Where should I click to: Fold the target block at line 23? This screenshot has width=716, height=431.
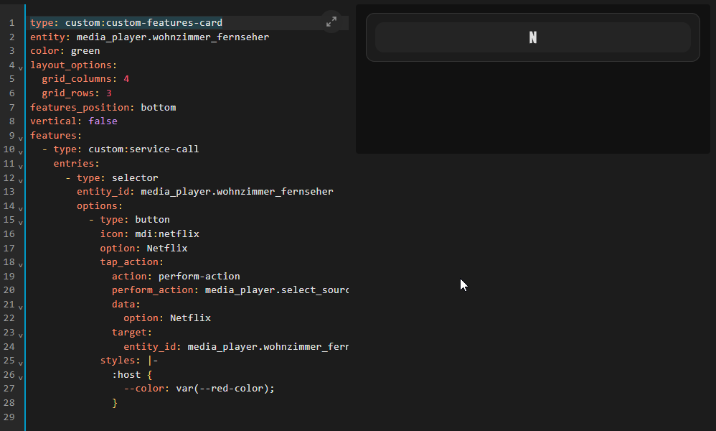[x=20, y=334]
